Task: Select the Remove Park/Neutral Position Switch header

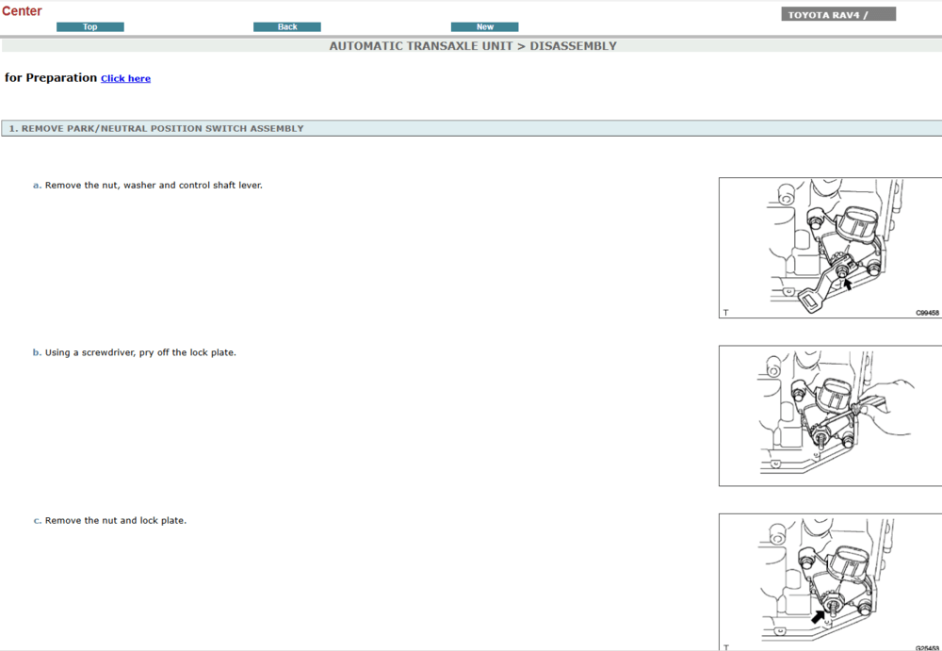Action: pos(156,129)
